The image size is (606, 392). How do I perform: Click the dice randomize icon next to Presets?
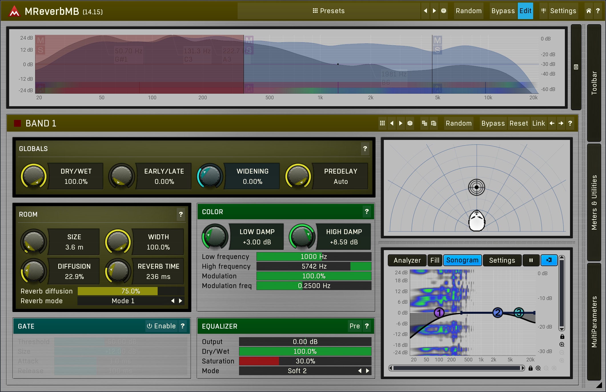(444, 11)
